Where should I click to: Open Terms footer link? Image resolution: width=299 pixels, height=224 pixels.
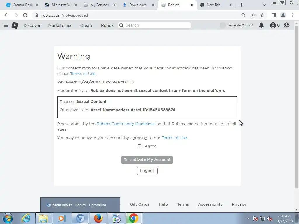coord(183,204)
